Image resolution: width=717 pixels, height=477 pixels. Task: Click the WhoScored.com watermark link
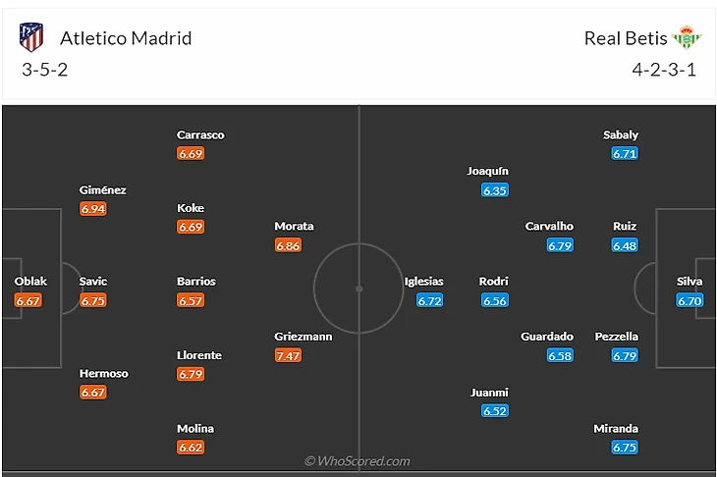point(358,461)
